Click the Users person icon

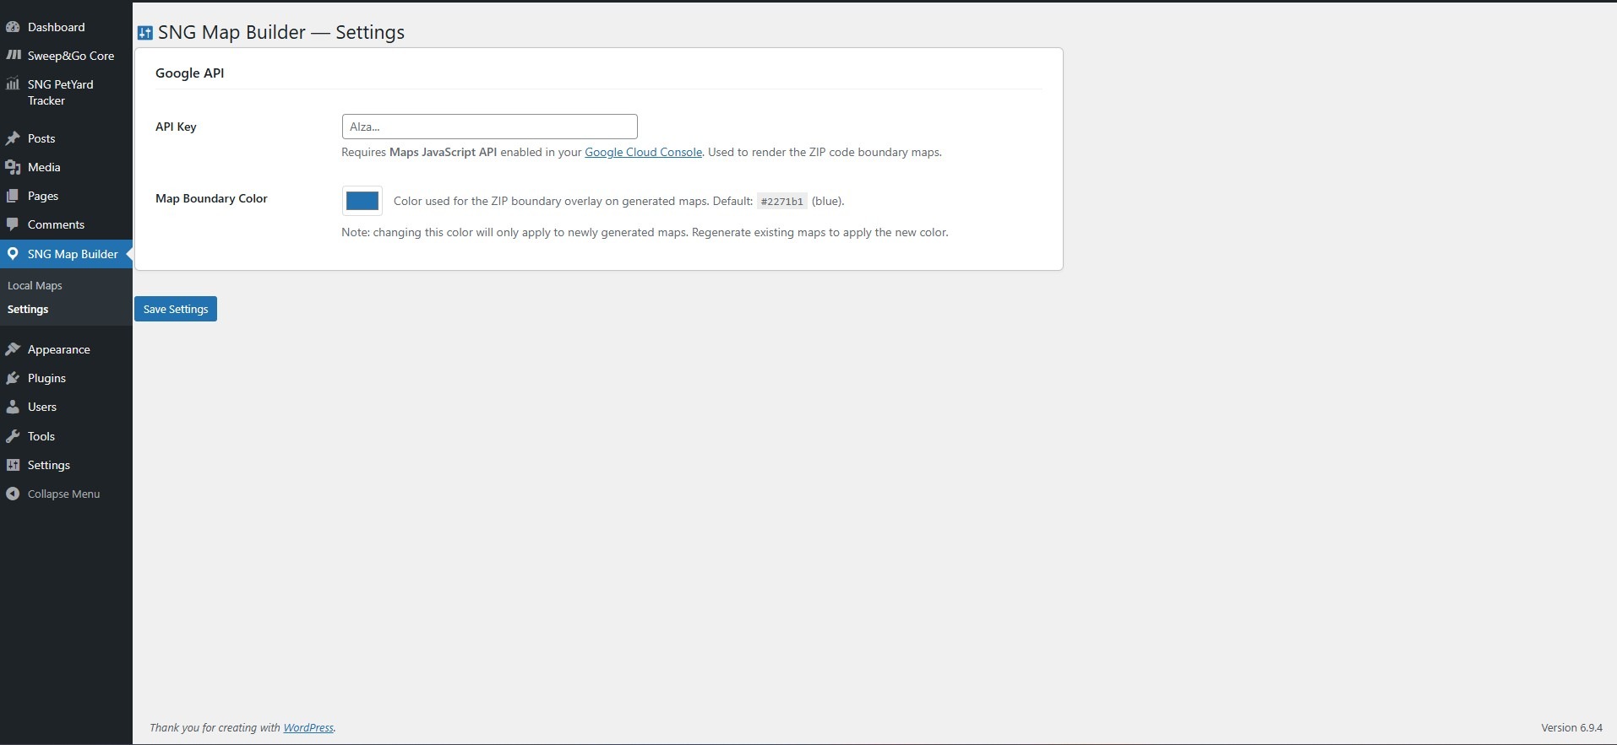click(x=13, y=407)
